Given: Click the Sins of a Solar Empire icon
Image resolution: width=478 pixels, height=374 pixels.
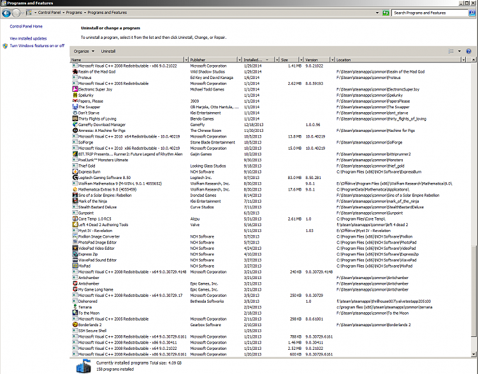Looking at the screenshot, I should coord(75,195).
